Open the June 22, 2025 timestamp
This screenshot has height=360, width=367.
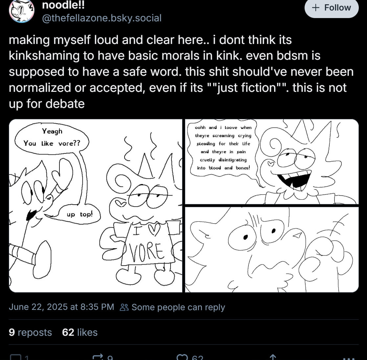61,307
